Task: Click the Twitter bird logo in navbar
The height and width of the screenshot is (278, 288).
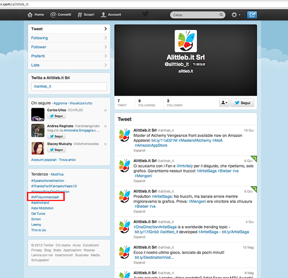Action: 145,14
